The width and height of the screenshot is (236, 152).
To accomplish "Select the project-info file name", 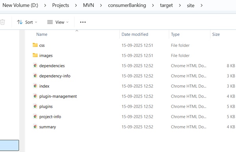I will click(x=50, y=117).
